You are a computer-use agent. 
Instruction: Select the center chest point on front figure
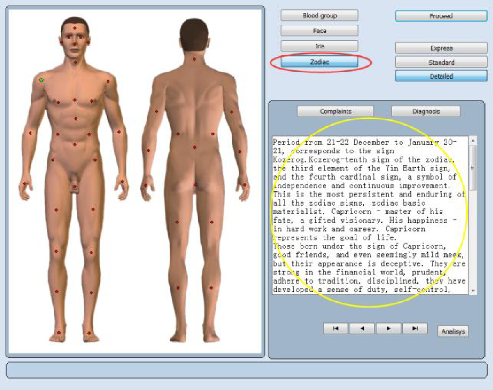tap(75, 100)
